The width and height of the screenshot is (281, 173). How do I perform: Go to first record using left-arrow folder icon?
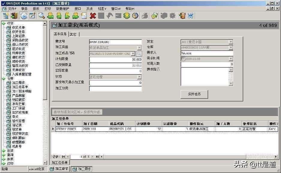50,16
